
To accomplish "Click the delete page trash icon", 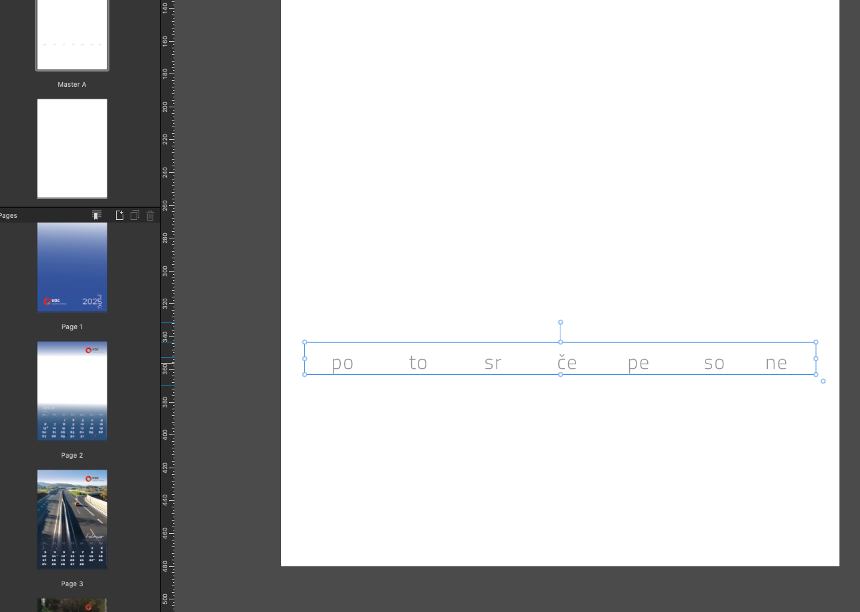I will tap(150, 215).
